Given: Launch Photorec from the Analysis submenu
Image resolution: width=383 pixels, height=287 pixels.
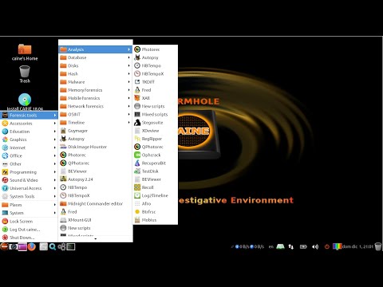Looking at the screenshot, I should pos(156,49).
